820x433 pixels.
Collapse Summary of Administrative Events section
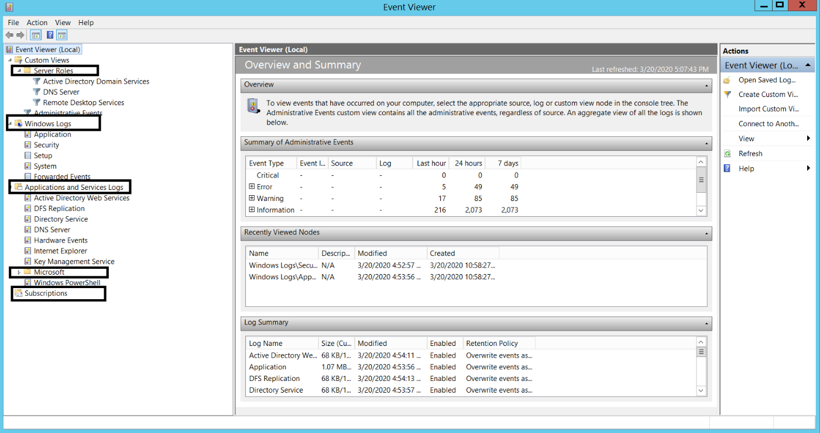(x=707, y=143)
